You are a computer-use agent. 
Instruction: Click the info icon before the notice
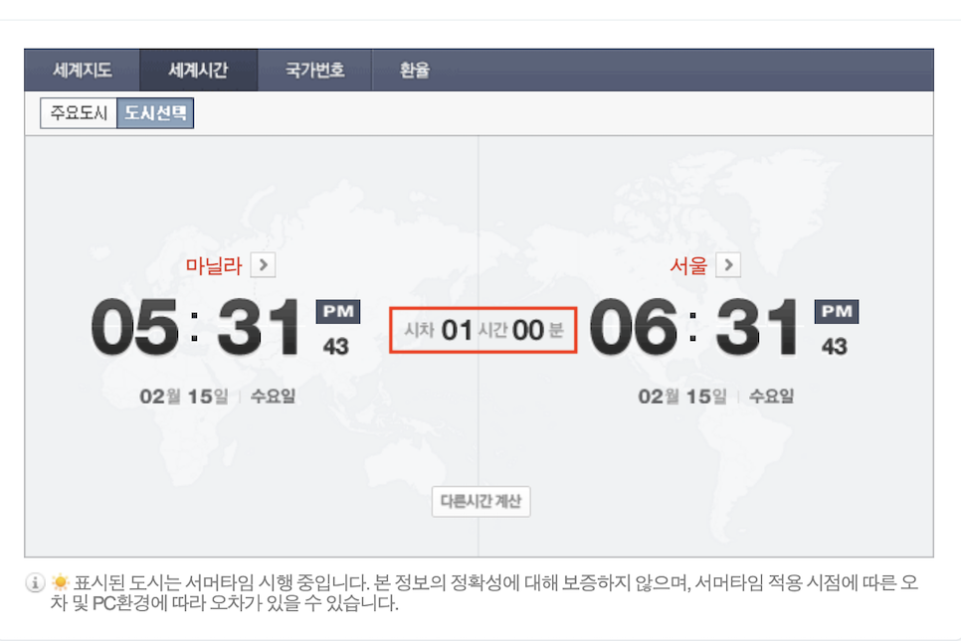[x=35, y=582]
